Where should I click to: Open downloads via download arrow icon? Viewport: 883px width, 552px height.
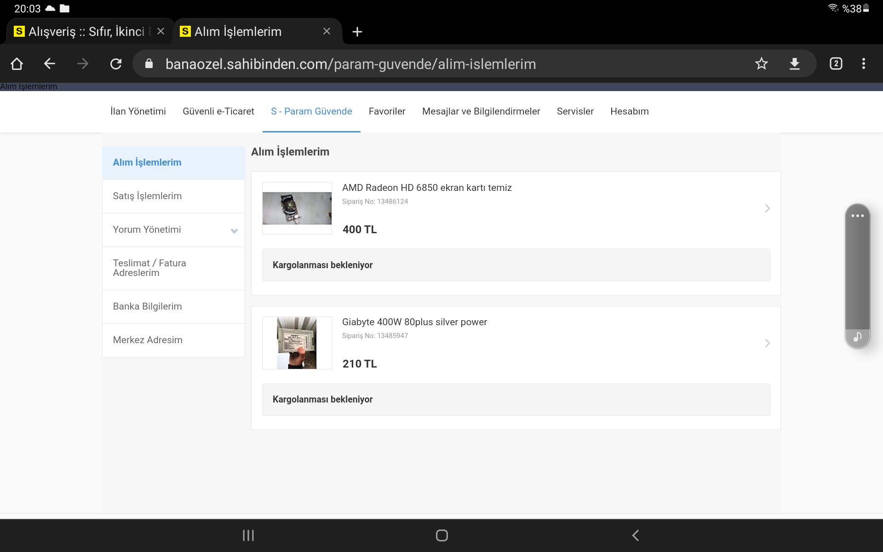pyautogui.click(x=794, y=64)
